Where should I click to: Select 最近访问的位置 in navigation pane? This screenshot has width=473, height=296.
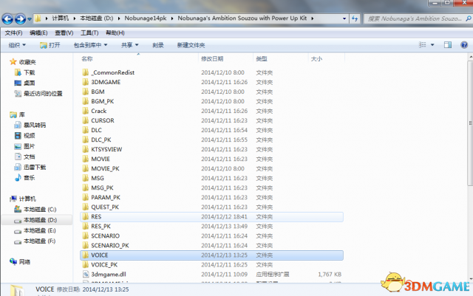coord(43,94)
